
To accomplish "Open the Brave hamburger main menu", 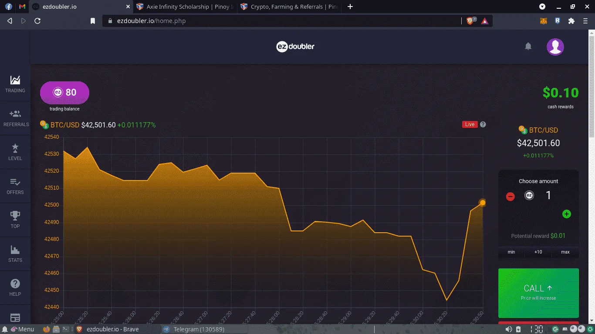I will click(x=585, y=20).
